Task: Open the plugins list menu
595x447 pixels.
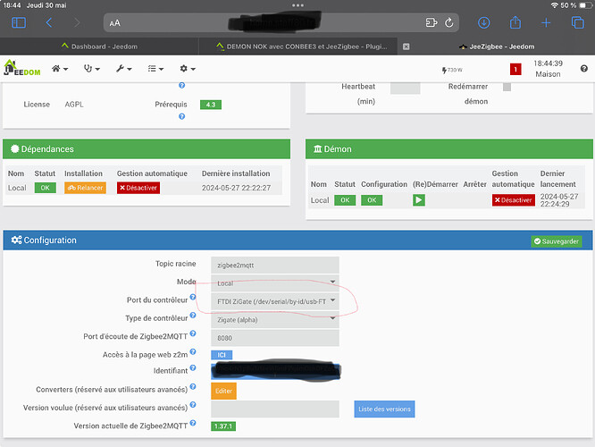Action: (155, 69)
